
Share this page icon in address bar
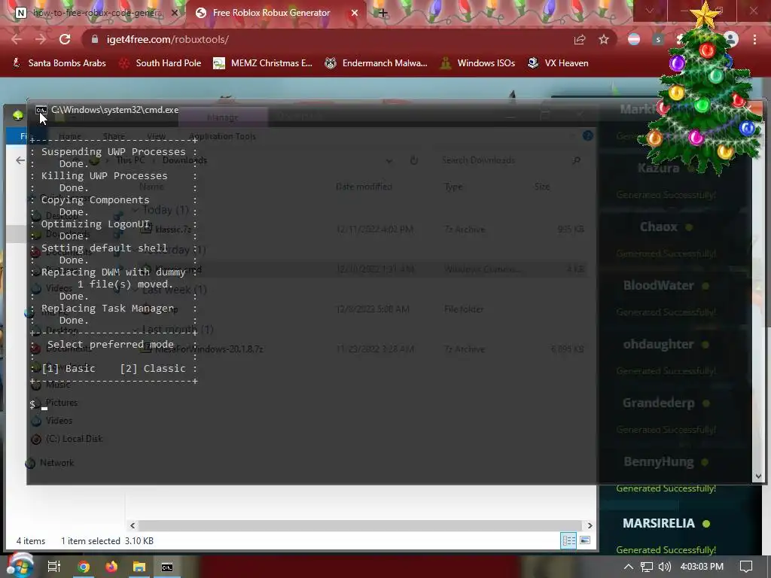(580, 39)
